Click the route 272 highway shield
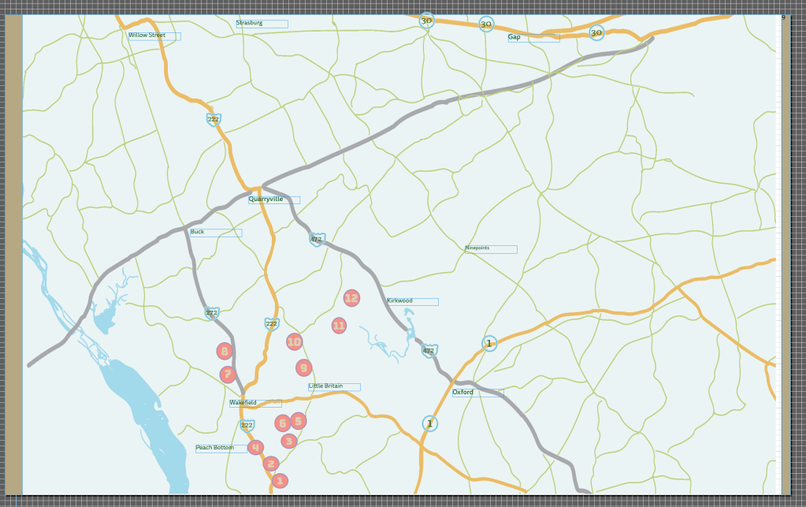The width and height of the screenshot is (806, 507). [x=211, y=313]
